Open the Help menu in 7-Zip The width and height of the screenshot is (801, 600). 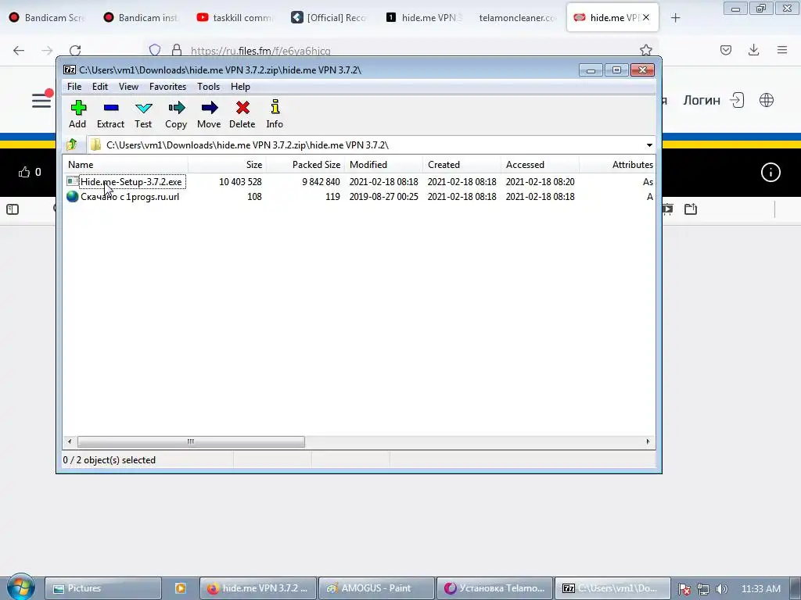point(240,87)
